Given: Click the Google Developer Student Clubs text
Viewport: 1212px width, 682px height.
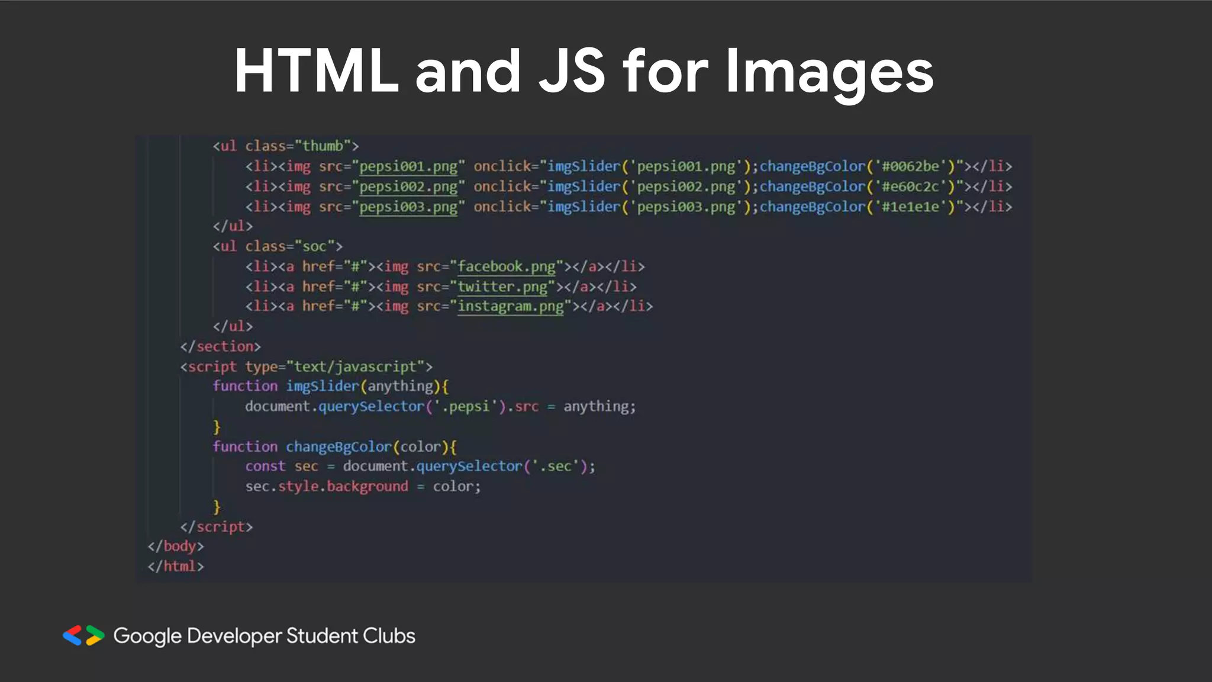Looking at the screenshot, I should (264, 636).
